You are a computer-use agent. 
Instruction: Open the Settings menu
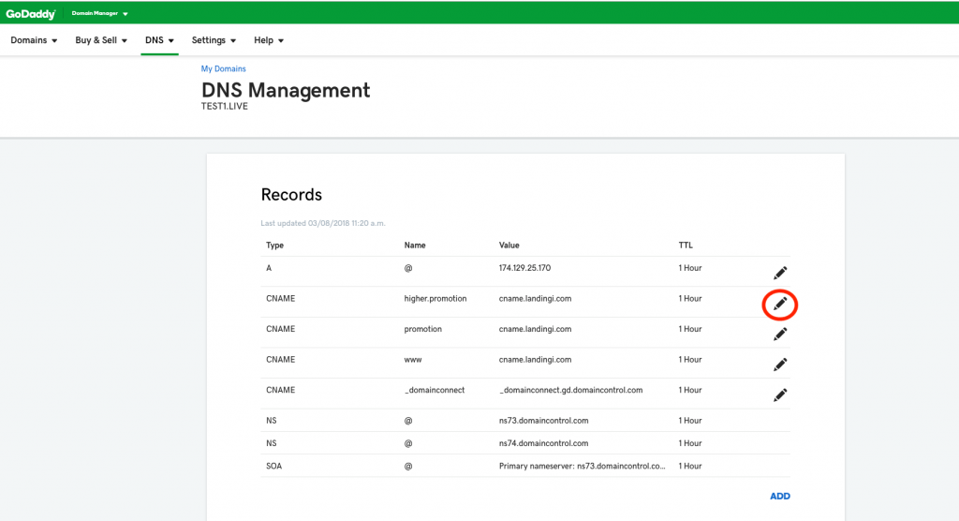coord(214,40)
